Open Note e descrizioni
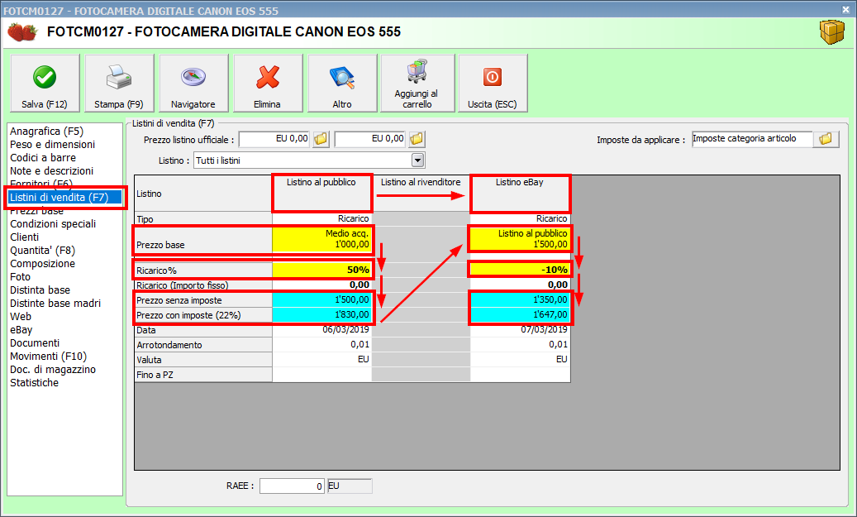Image resolution: width=857 pixels, height=517 pixels. pos(51,170)
